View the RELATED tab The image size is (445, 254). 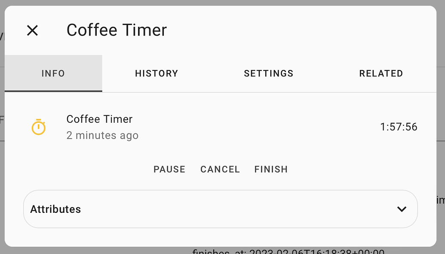click(x=381, y=73)
